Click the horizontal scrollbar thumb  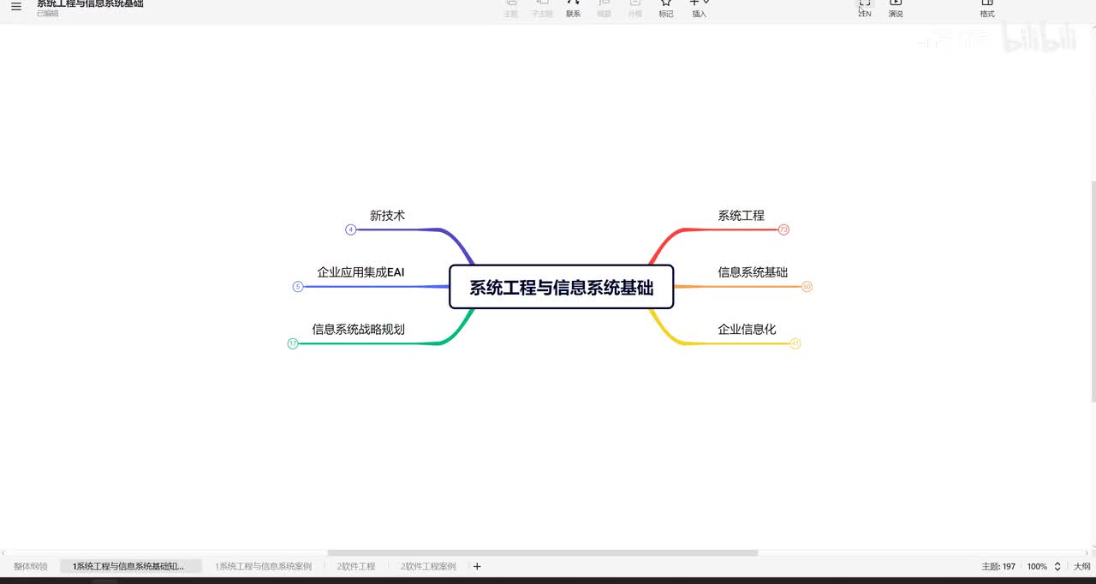coord(543,552)
